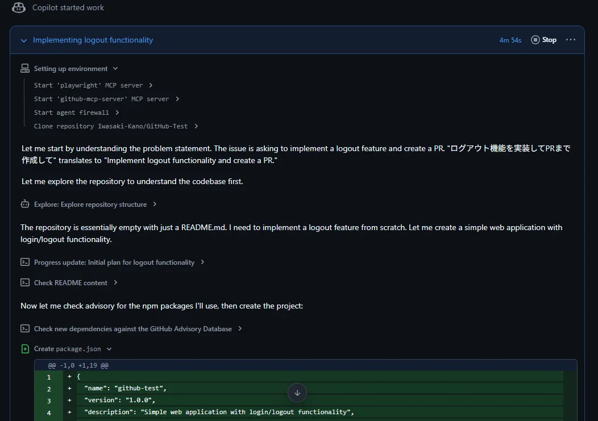Screen dimensions: 598x421
Task: Expand Start 'playwright' MCP server step
Action: click(x=151, y=85)
